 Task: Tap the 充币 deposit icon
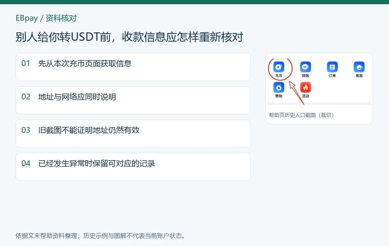tap(279, 67)
